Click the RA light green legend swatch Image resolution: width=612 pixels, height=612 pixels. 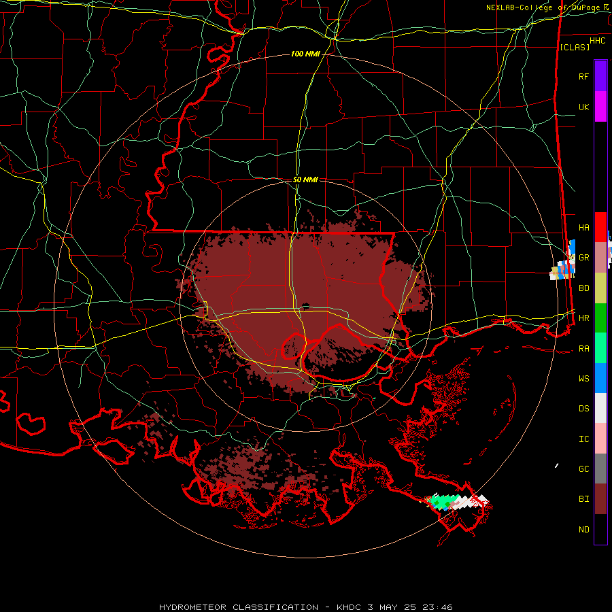[x=600, y=348]
